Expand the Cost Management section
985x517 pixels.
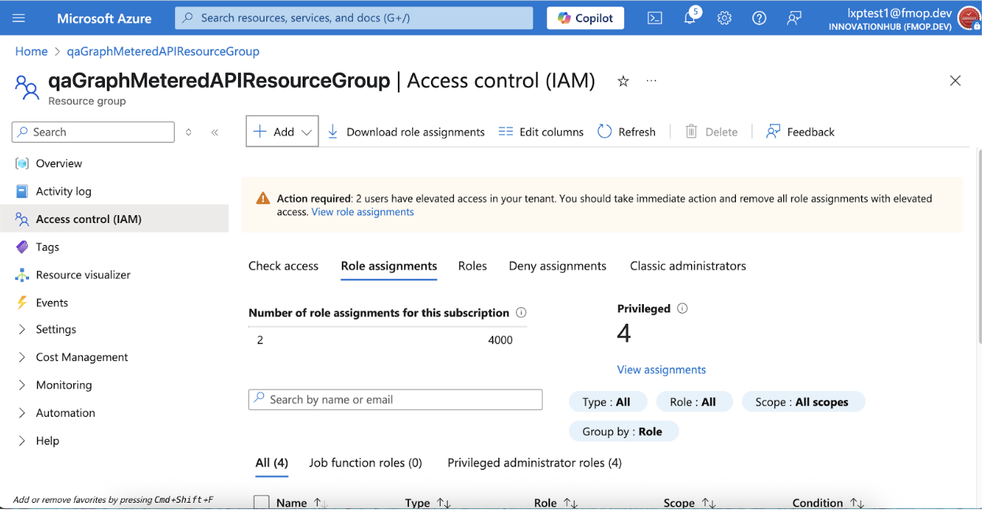pos(22,357)
